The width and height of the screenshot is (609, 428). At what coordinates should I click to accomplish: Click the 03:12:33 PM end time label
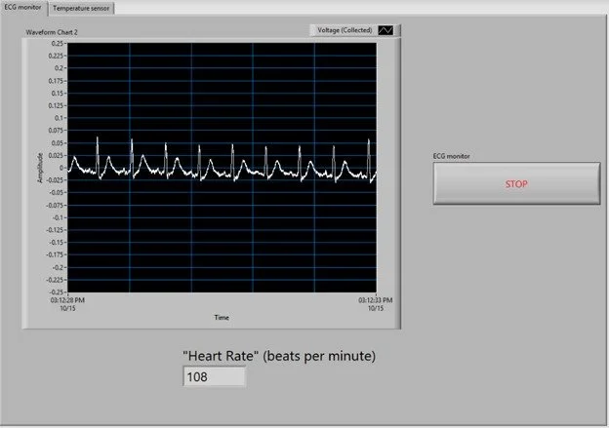(375, 300)
